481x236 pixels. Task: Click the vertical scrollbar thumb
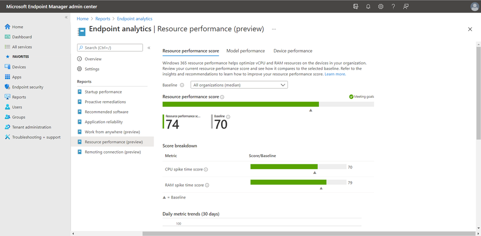pos(478,93)
